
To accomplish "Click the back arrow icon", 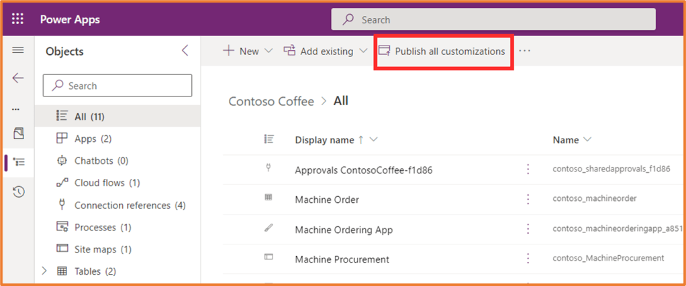I will [x=18, y=78].
